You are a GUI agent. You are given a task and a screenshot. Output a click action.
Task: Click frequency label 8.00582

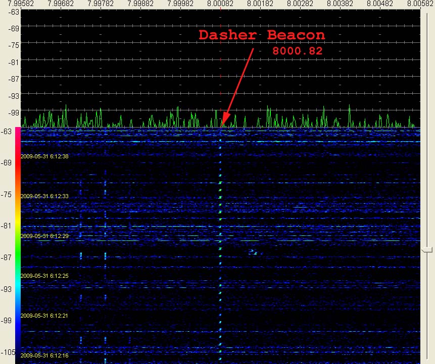[x=420, y=4]
